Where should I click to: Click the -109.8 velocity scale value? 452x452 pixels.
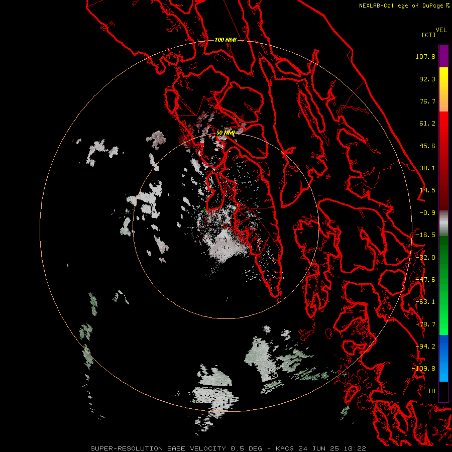(x=423, y=369)
